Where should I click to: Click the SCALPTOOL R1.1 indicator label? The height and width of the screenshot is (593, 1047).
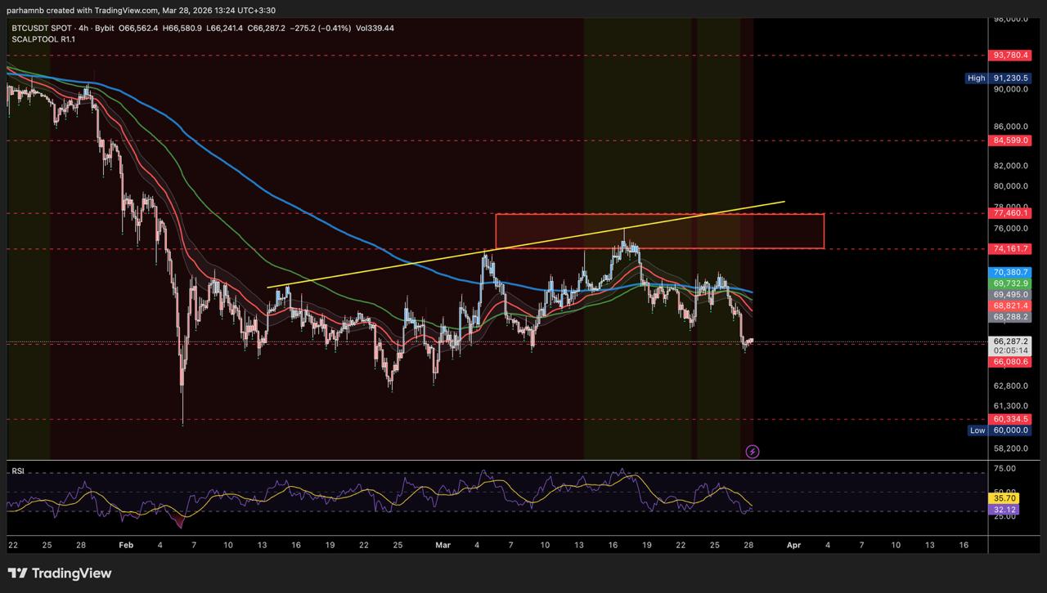click(x=39, y=39)
